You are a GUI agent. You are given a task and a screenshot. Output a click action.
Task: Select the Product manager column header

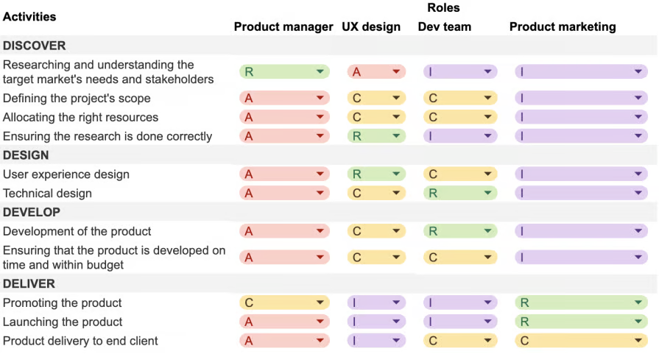283,27
